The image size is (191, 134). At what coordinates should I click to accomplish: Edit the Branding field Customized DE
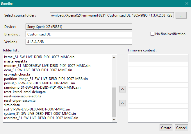click(79, 34)
